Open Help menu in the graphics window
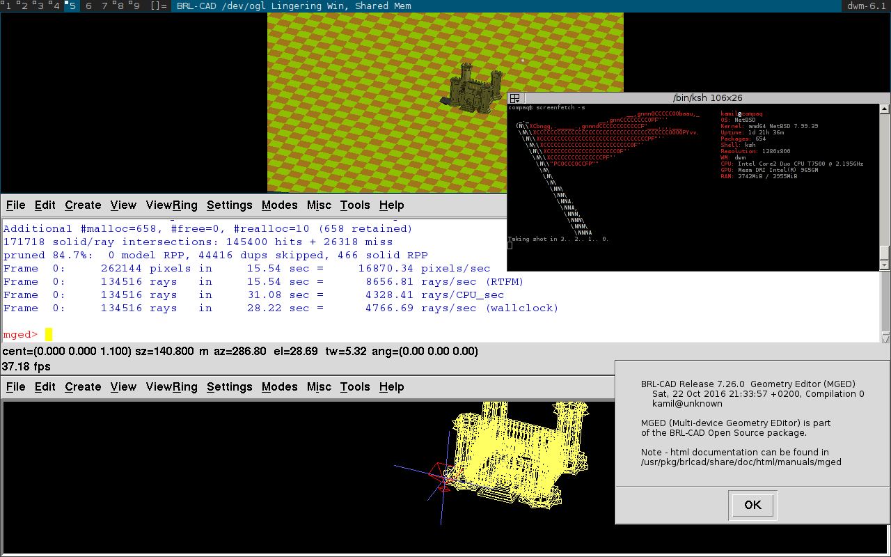Image resolution: width=891 pixels, height=557 pixels. pyautogui.click(x=392, y=387)
